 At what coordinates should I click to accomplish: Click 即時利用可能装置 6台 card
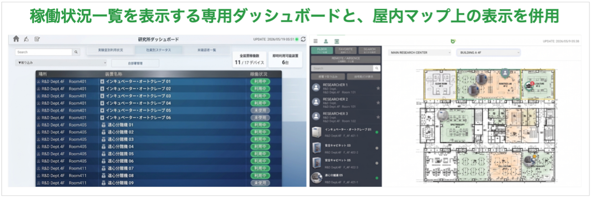click(285, 60)
